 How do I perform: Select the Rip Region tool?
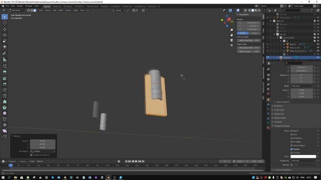coord(5,136)
